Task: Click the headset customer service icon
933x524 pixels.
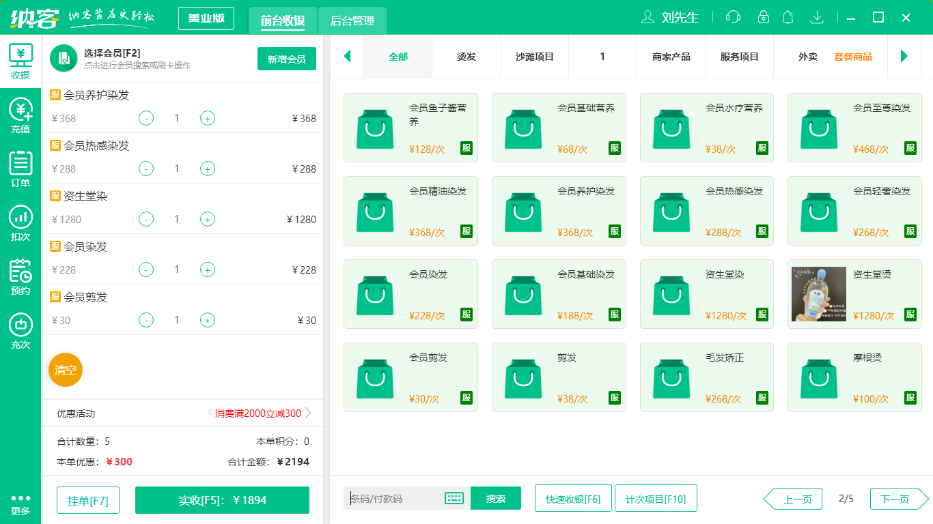Action: point(732,17)
